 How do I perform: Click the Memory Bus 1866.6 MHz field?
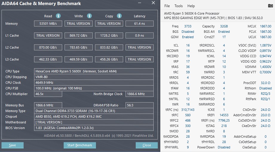48,105
